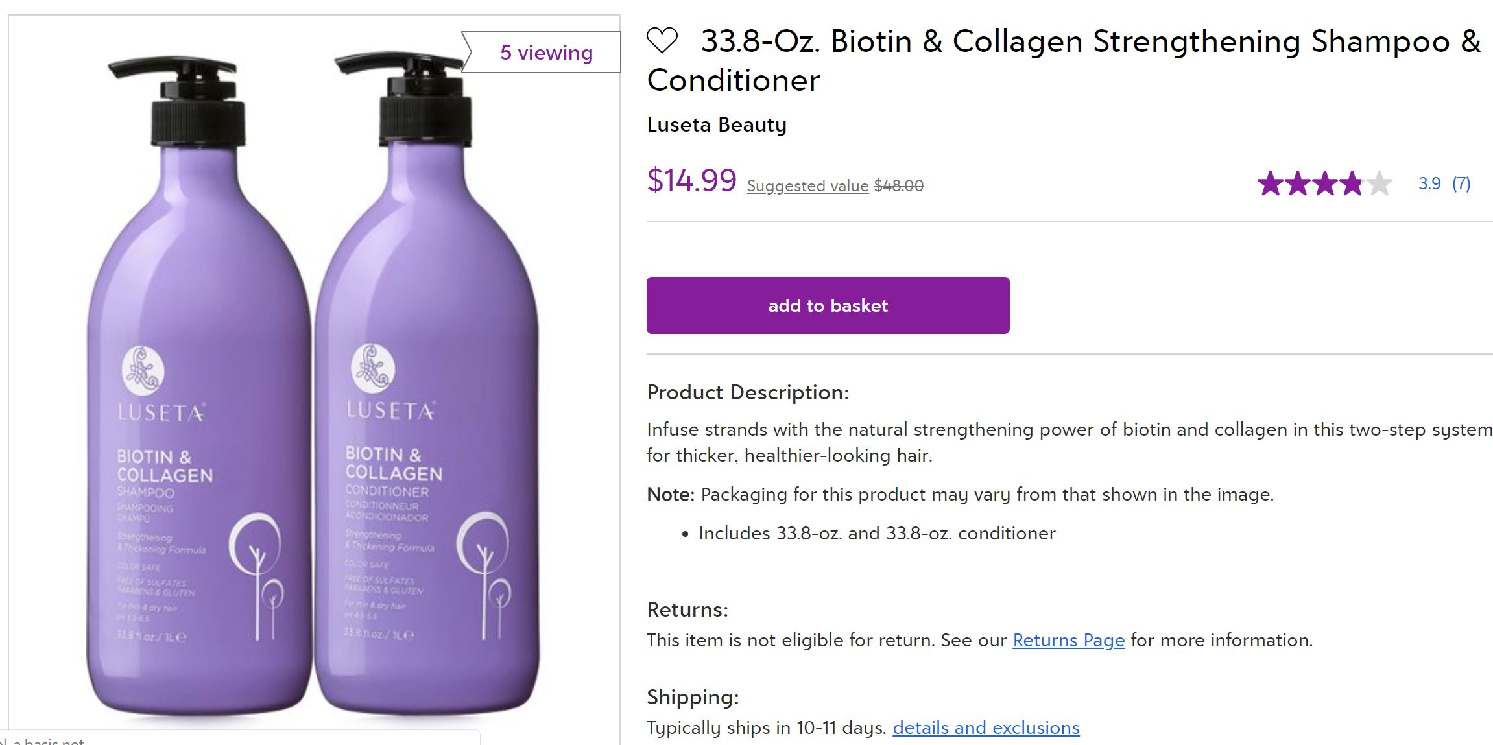Screen dimensions: 1493x745
Task: Click the Luseta logo on shampoo bottle
Action: [x=143, y=371]
